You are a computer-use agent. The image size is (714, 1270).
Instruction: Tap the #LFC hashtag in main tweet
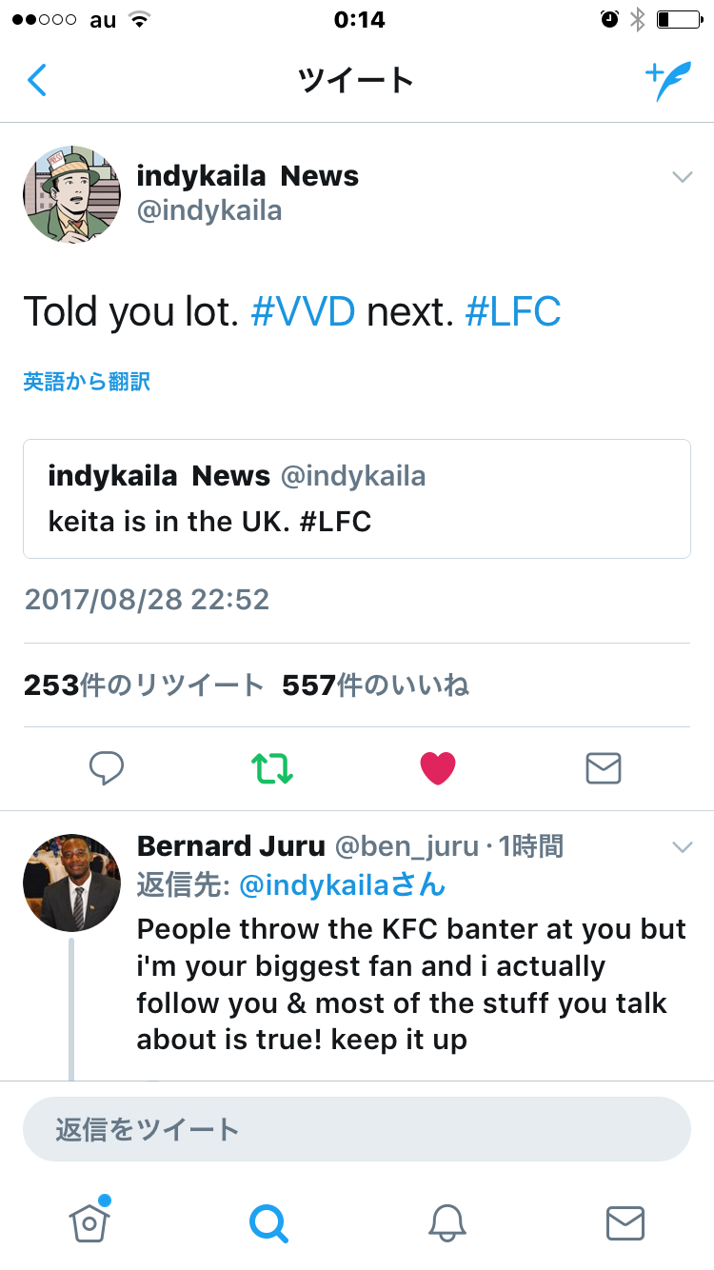[513, 311]
